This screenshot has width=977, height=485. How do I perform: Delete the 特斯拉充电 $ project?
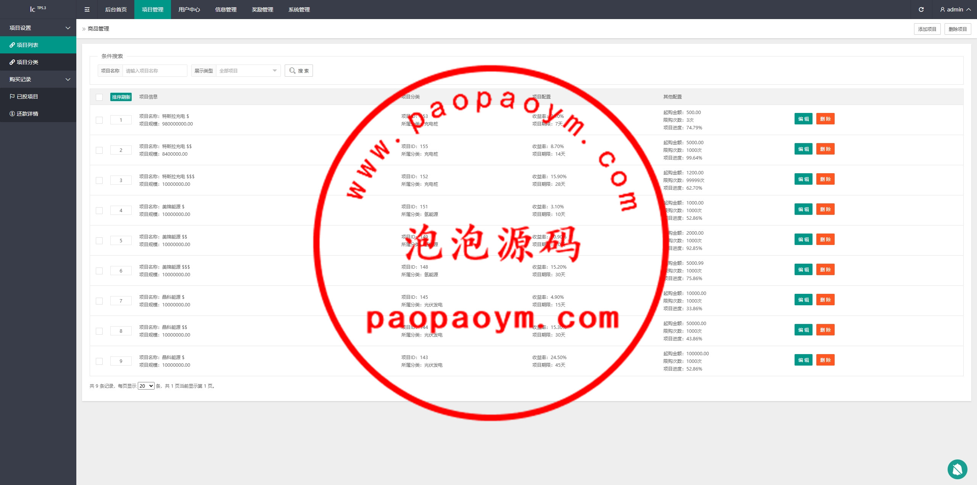click(x=825, y=119)
